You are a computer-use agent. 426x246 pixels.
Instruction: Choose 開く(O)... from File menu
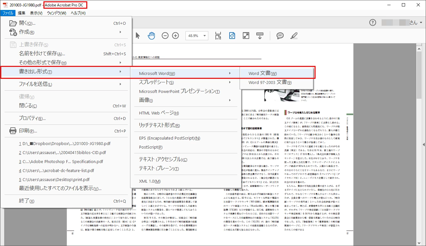click(66, 23)
